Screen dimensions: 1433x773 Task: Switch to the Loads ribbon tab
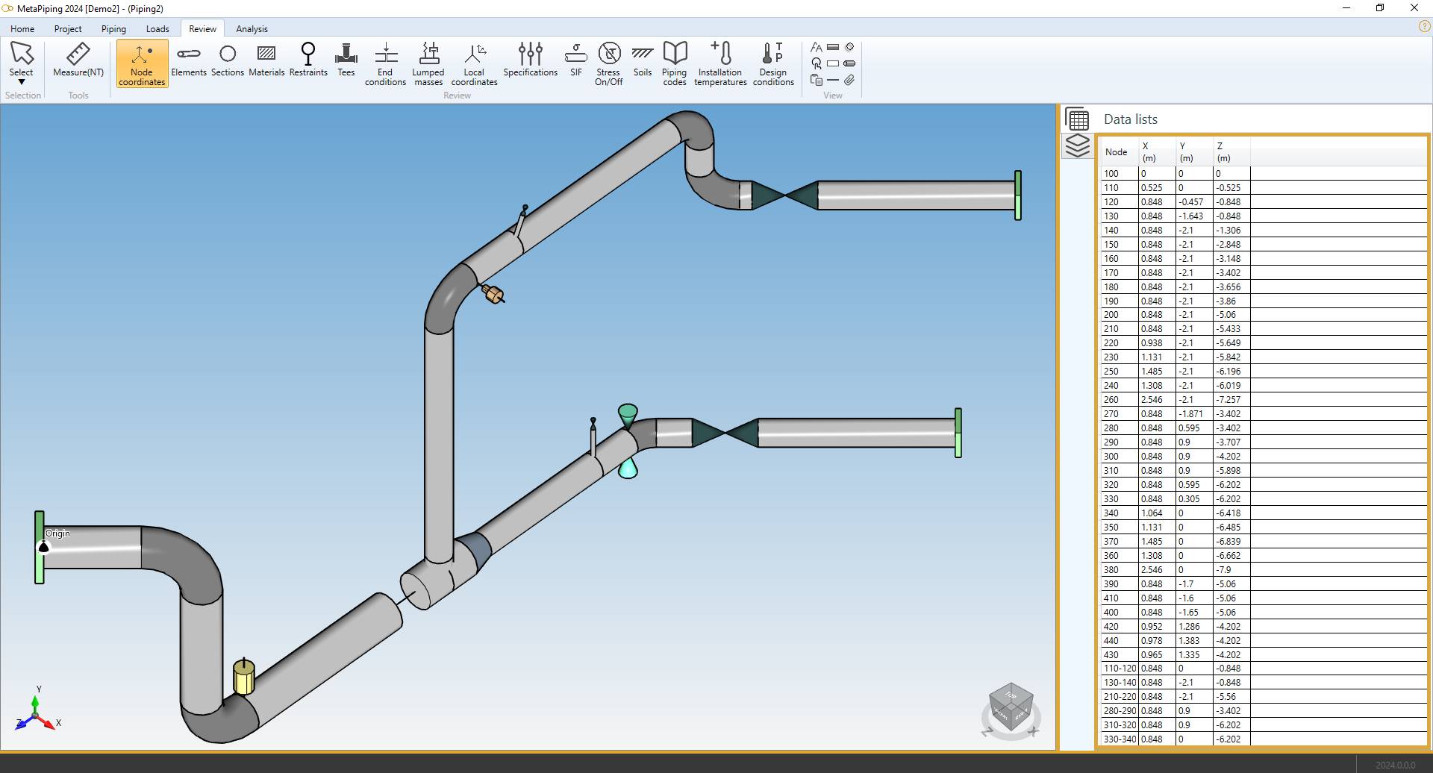click(157, 29)
